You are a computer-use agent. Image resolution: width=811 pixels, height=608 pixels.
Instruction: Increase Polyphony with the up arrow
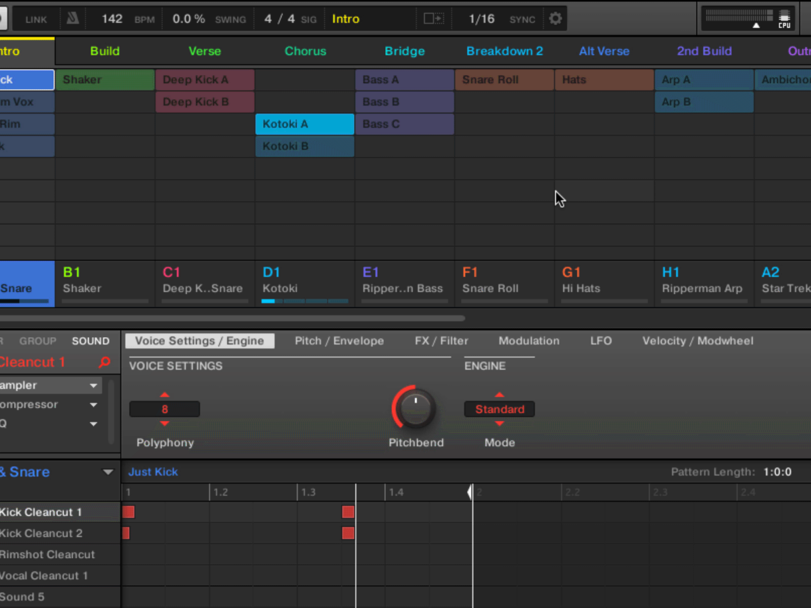click(x=164, y=395)
